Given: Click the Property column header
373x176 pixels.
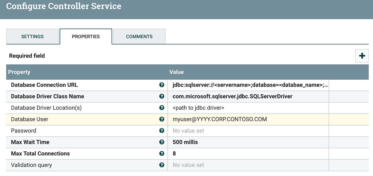Looking at the screenshot, I should pyautogui.click(x=19, y=72).
